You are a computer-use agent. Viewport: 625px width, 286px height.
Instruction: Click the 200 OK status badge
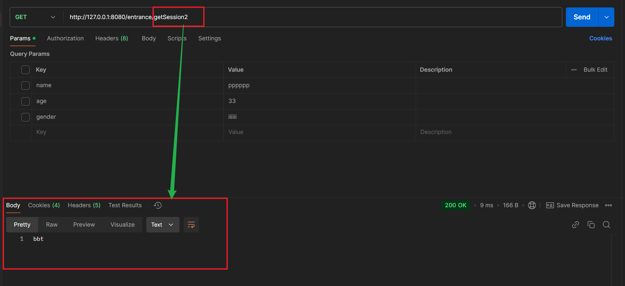[455, 205]
